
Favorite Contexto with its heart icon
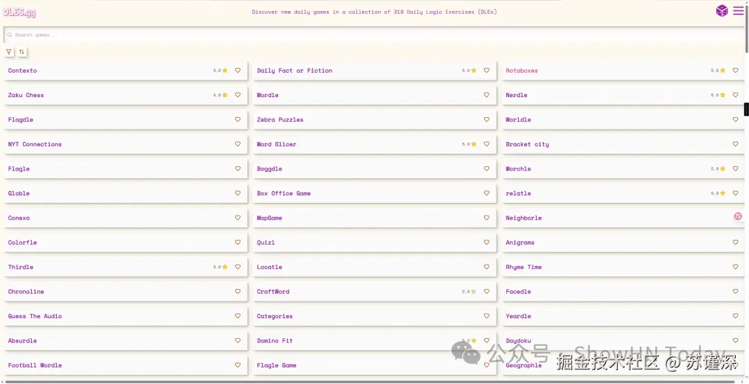tap(237, 70)
